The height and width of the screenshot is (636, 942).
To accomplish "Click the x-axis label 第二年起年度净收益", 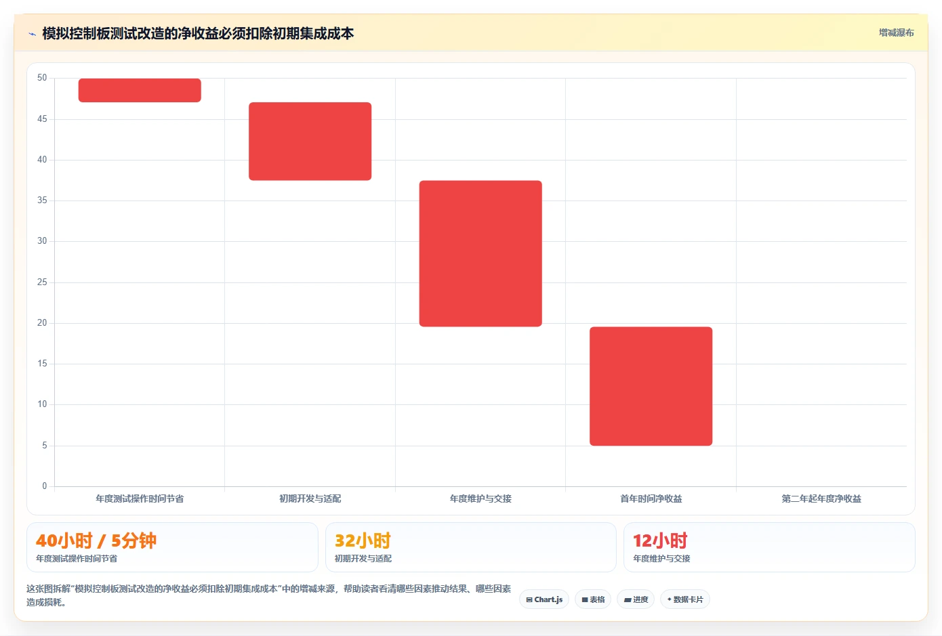I will click(x=821, y=499).
